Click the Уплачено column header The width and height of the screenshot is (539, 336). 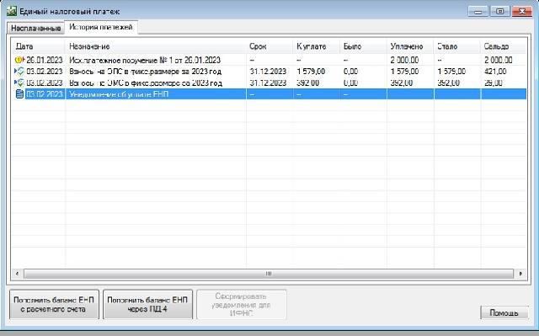pos(410,46)
